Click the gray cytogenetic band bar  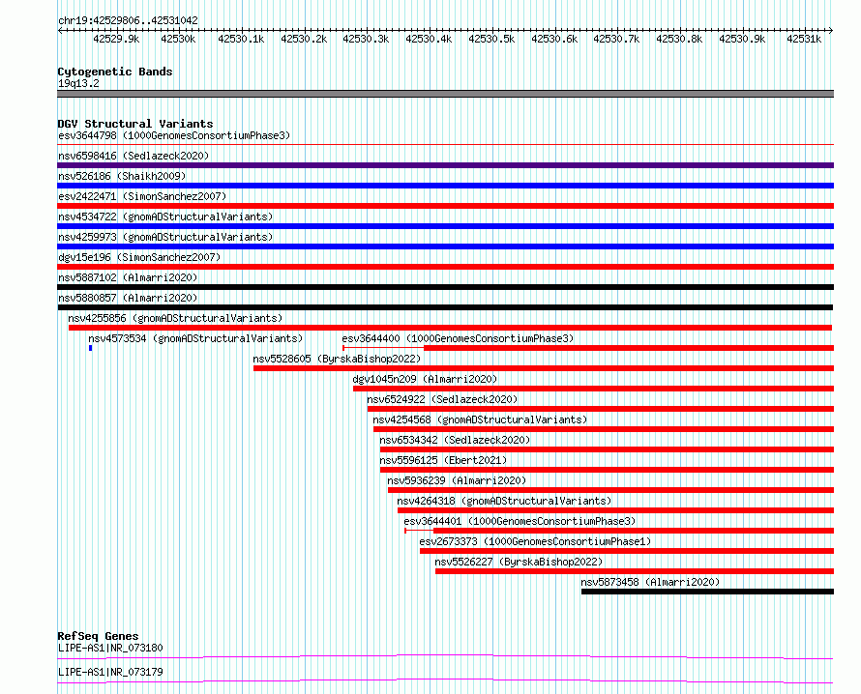click(x=445, y=94)
